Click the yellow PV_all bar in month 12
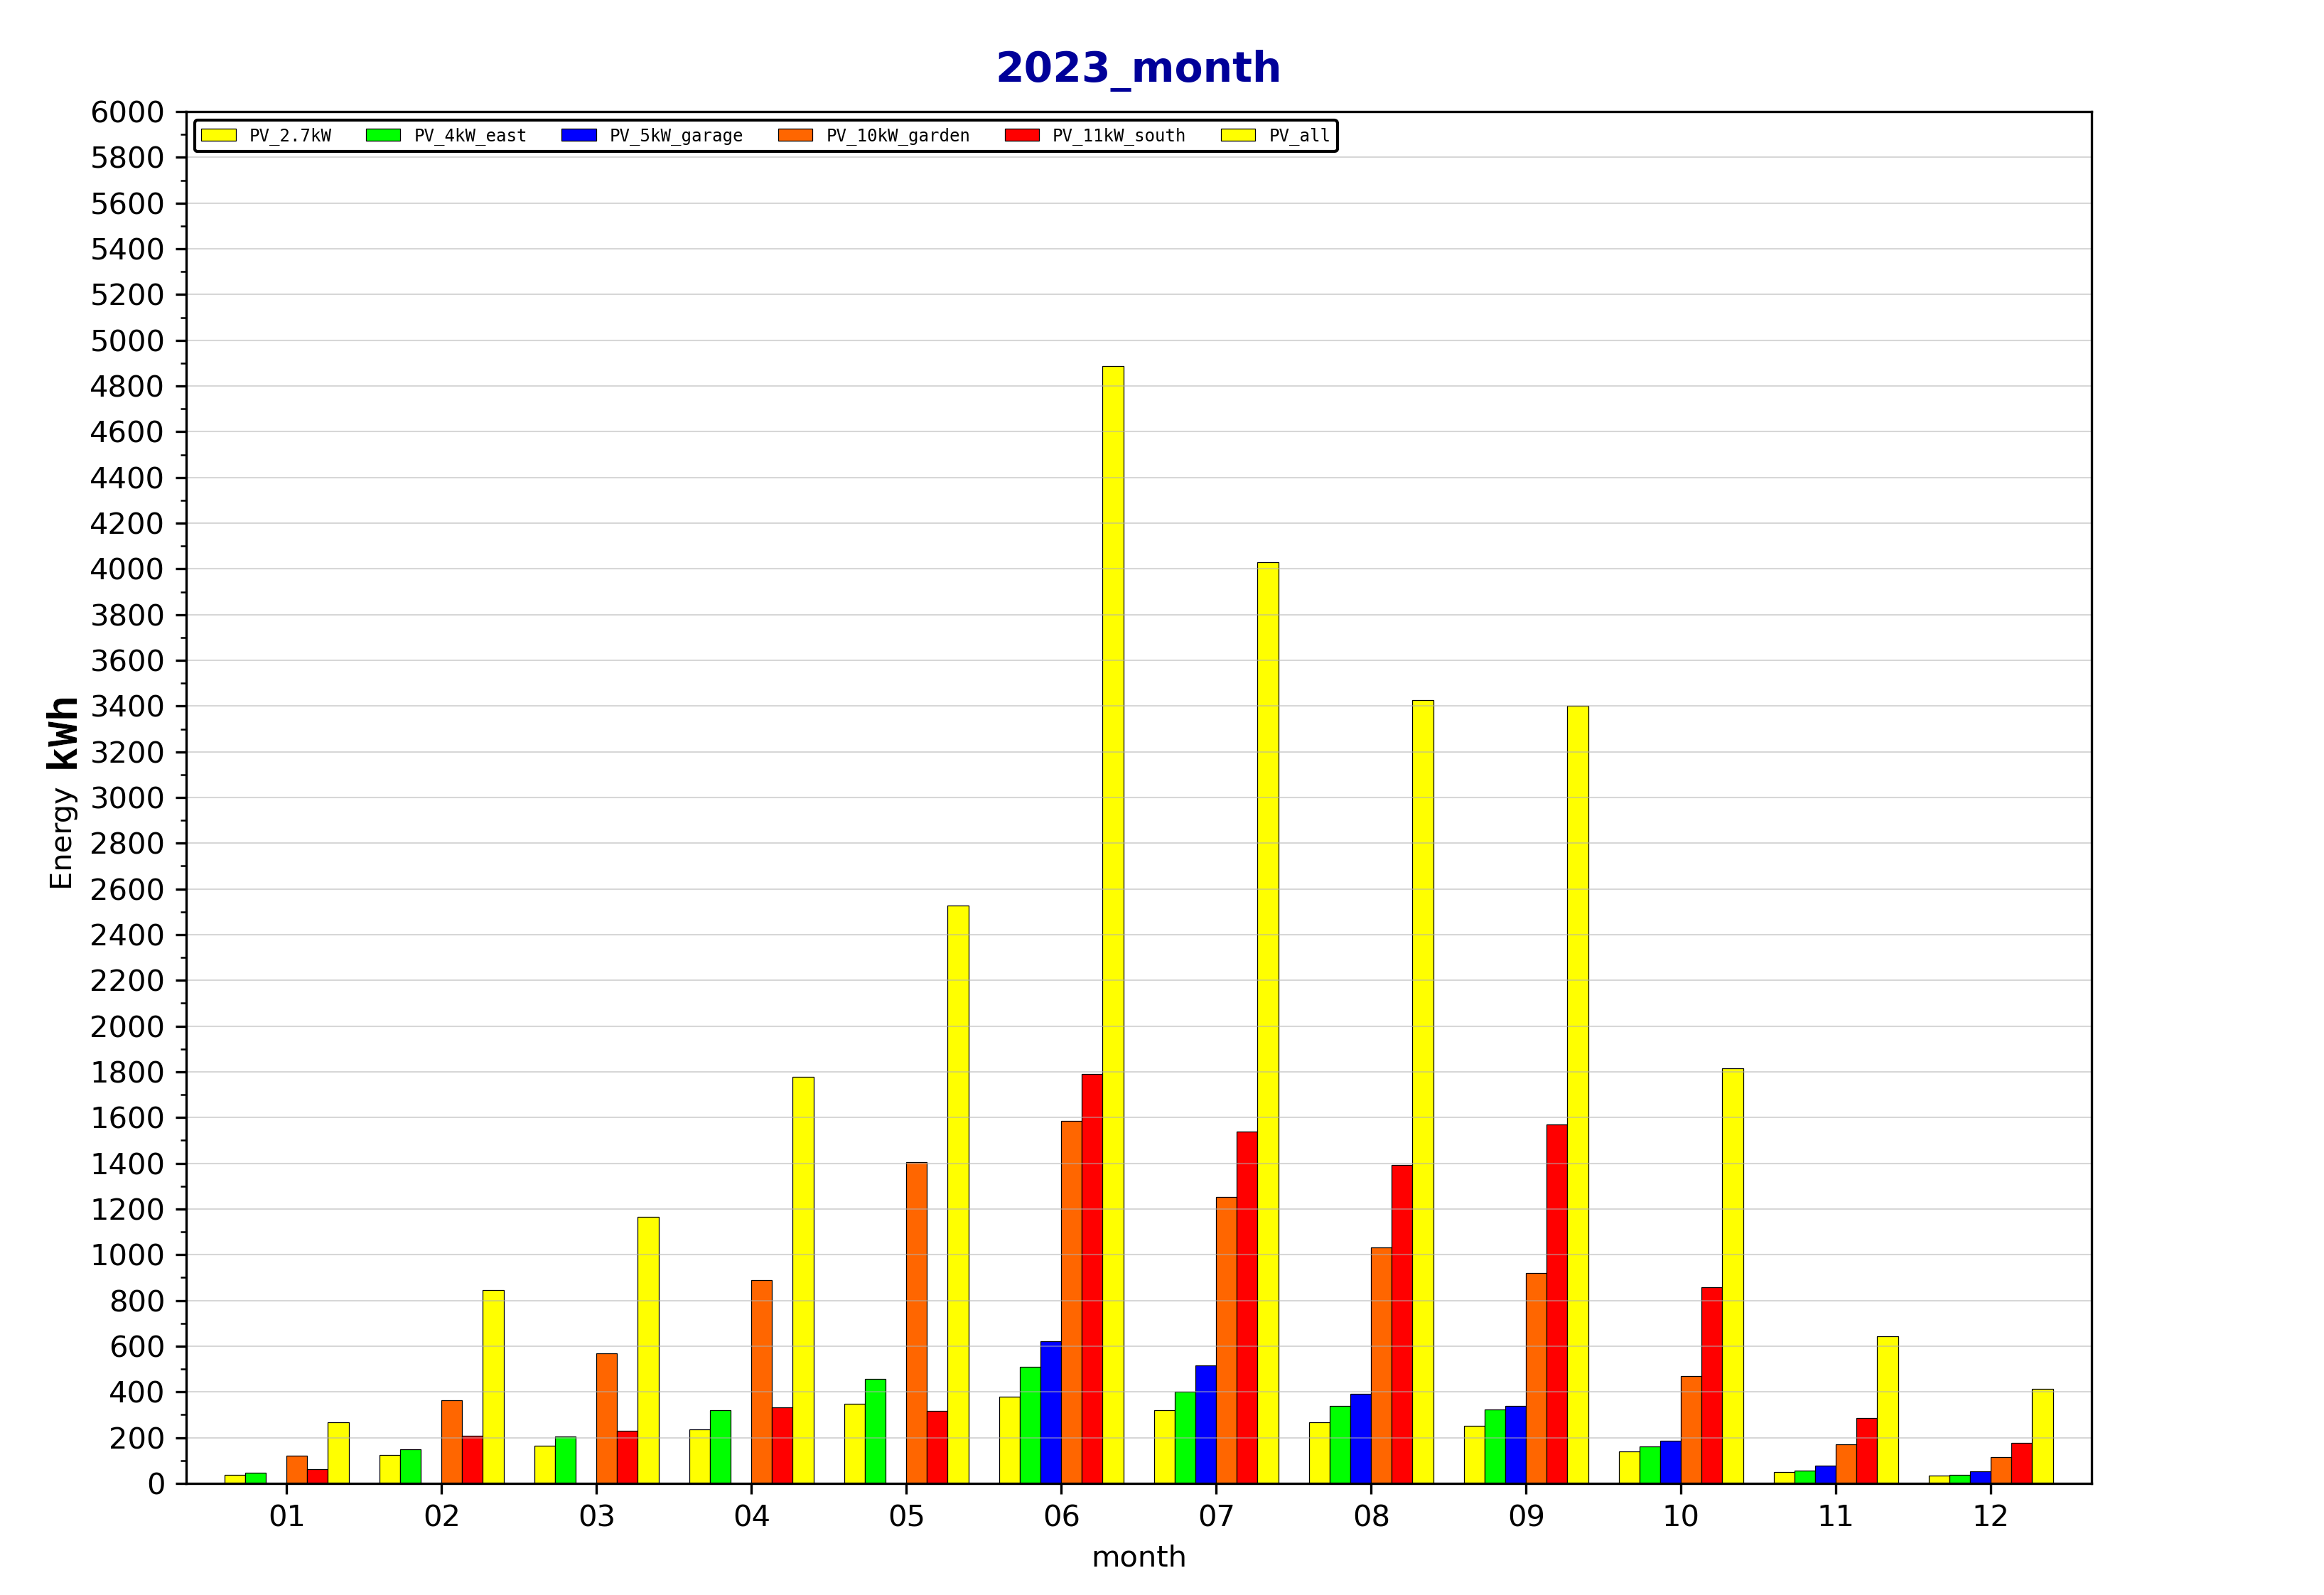 click(x=2043, y=1436)
